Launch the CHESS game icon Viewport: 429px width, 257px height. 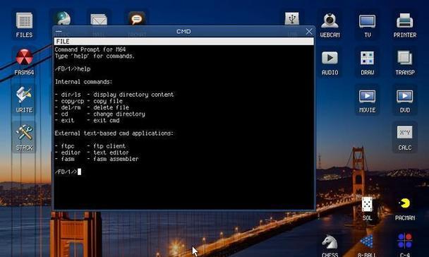click(330, 246)
